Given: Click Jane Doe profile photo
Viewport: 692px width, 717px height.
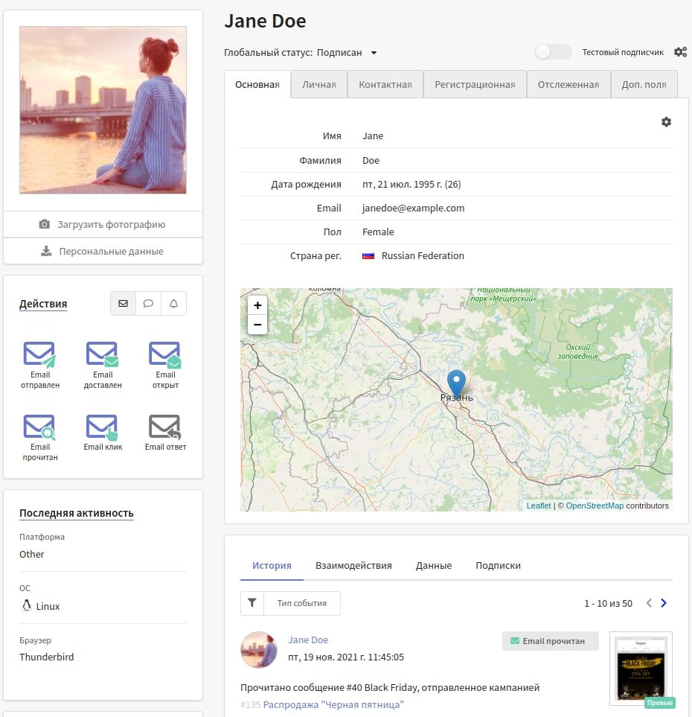Looking at the screenshot, I should (x=103, y=109).
